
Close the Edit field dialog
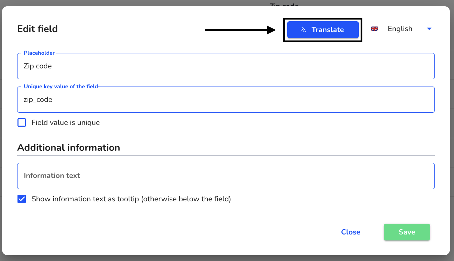pyautogui.click(x=350, y=232)
